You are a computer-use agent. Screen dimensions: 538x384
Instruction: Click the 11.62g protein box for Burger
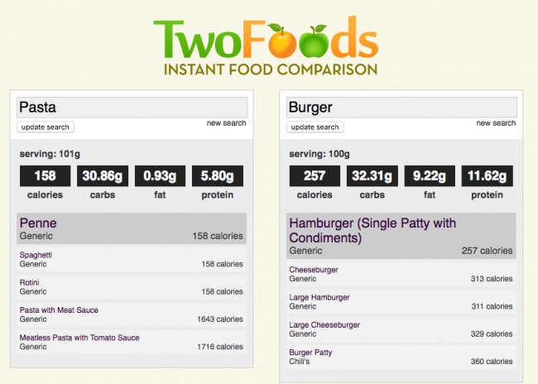tap(487, 176)
